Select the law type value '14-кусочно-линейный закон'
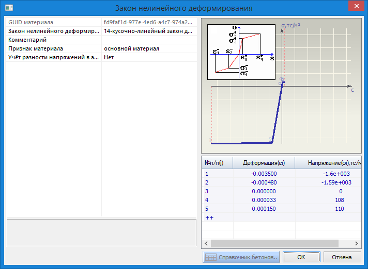Image resolution: width=368 pixels, height=269 pixels. tap(148, 31)
